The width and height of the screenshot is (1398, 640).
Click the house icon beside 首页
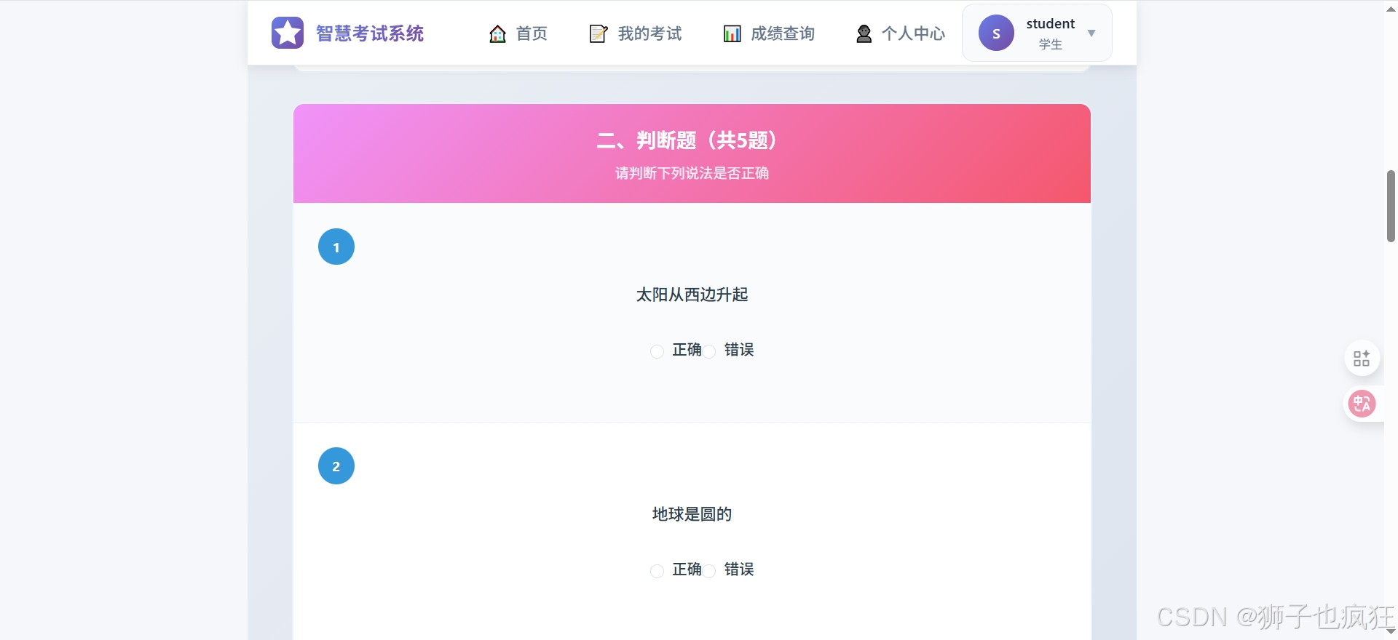coord(497,33)
